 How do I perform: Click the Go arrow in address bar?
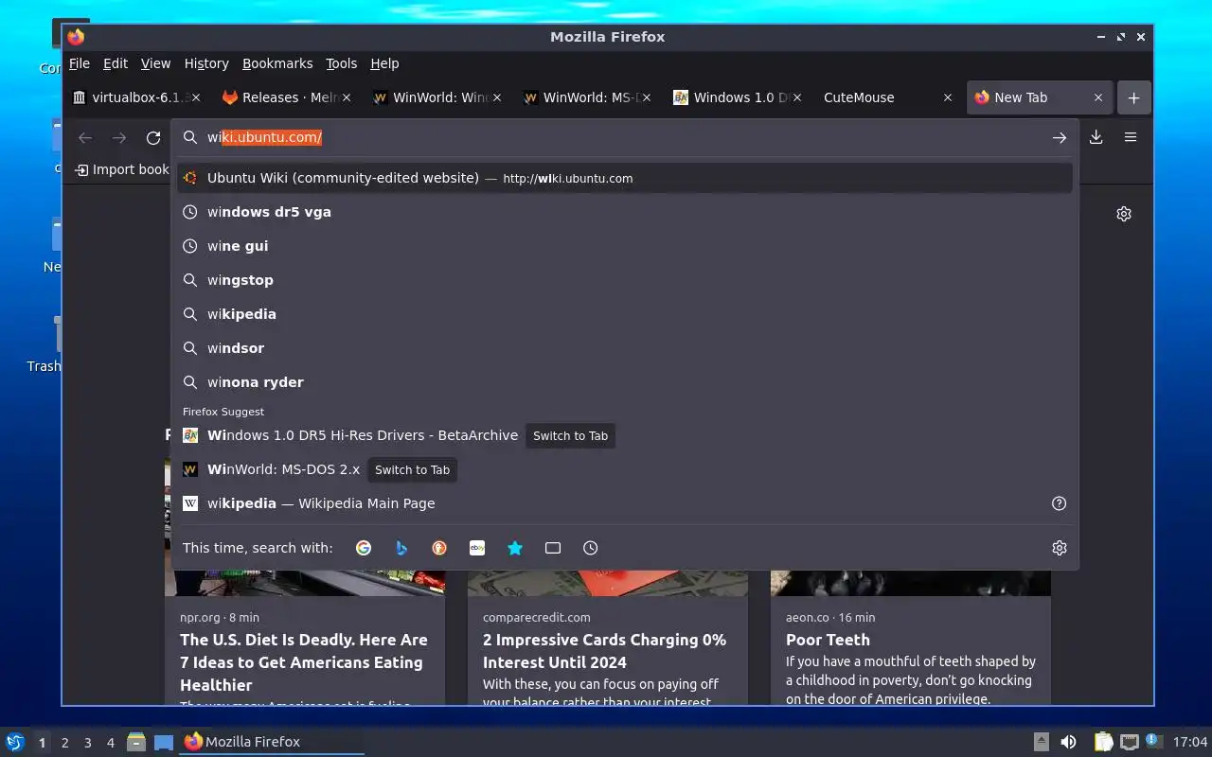(1059, 137)
